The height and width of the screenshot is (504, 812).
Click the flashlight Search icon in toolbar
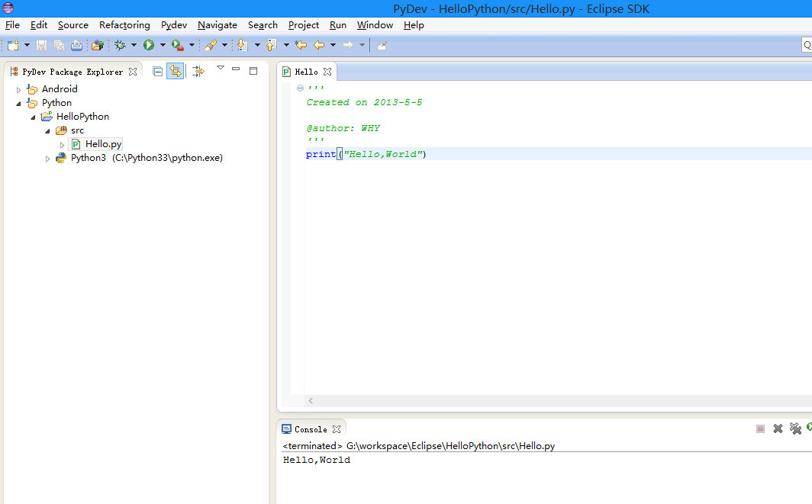211,46
